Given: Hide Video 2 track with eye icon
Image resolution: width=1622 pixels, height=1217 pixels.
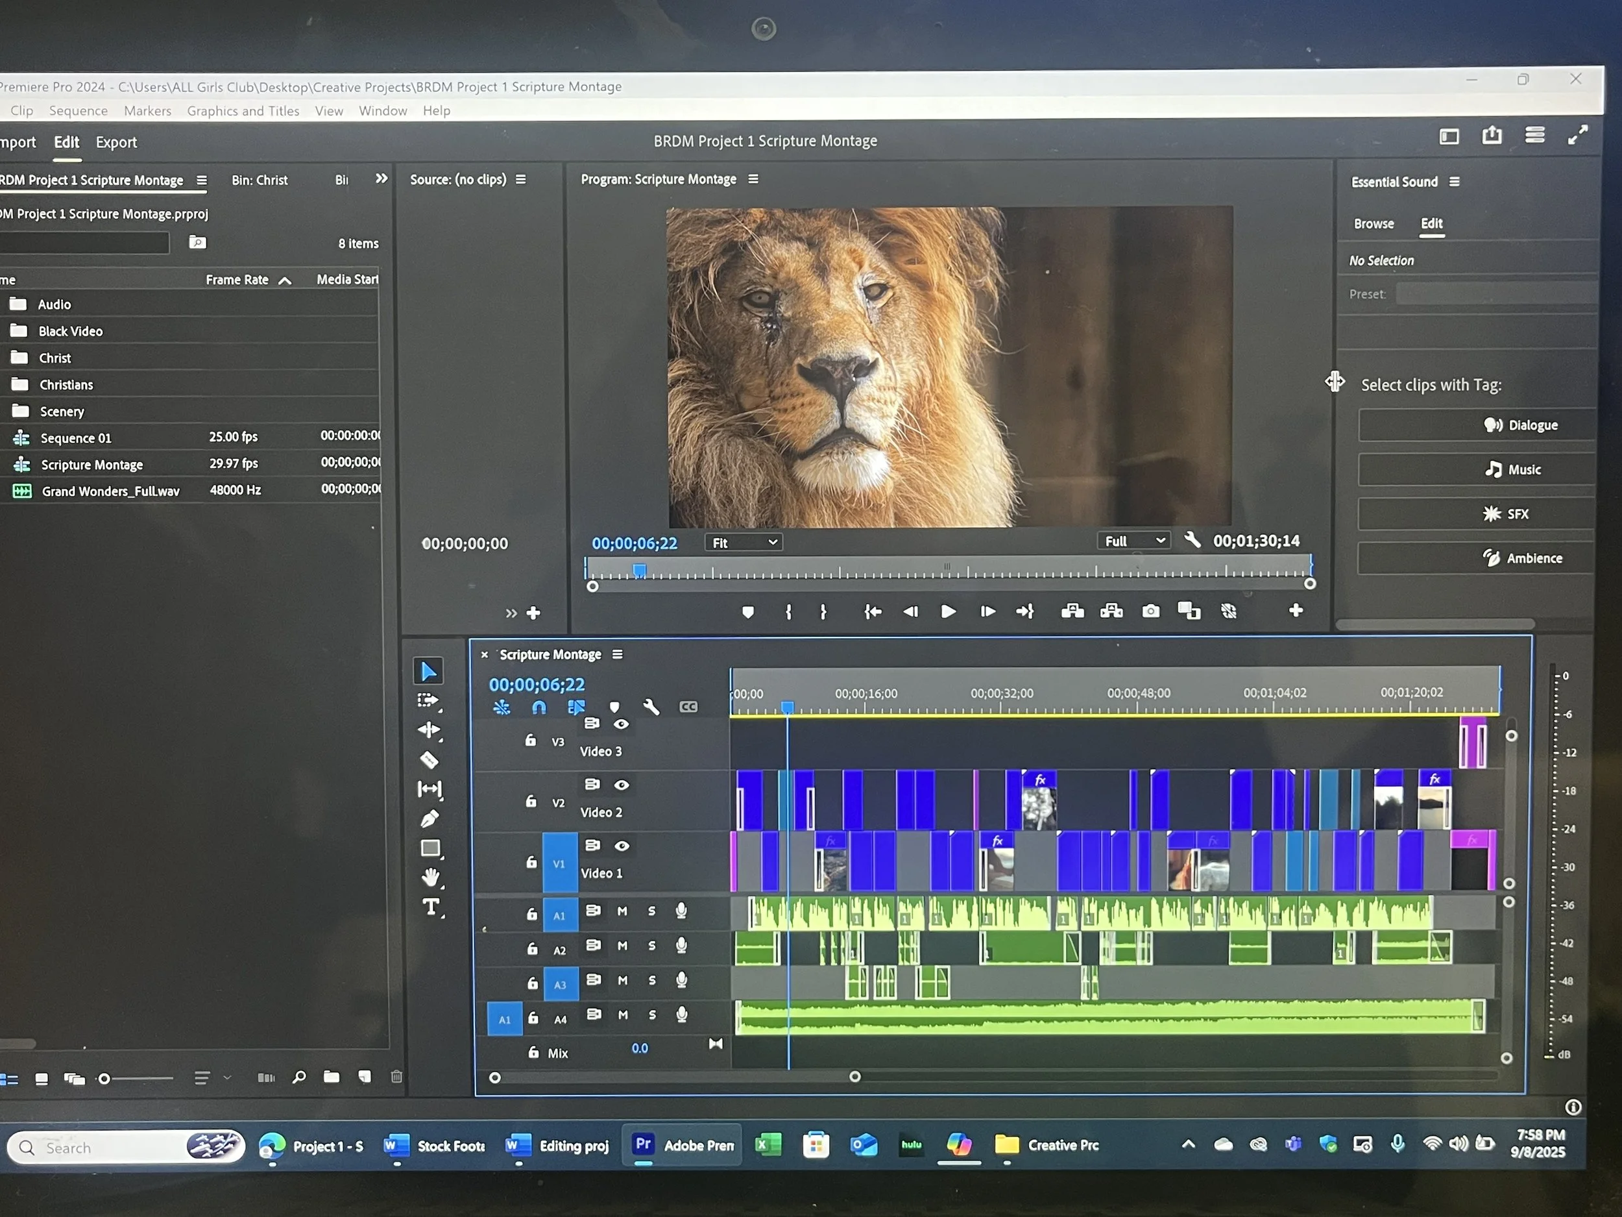Looking at the screenshot, I should pos(621,785).
